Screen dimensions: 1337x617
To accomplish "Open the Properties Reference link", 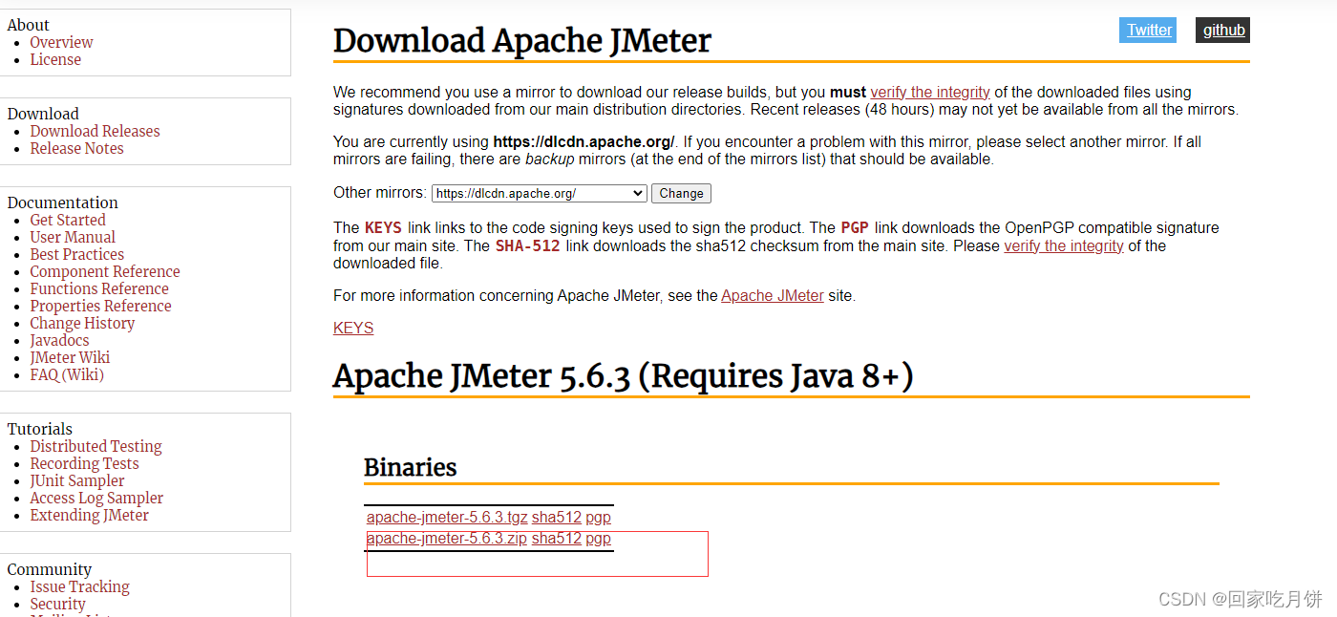I will (100, 306).
